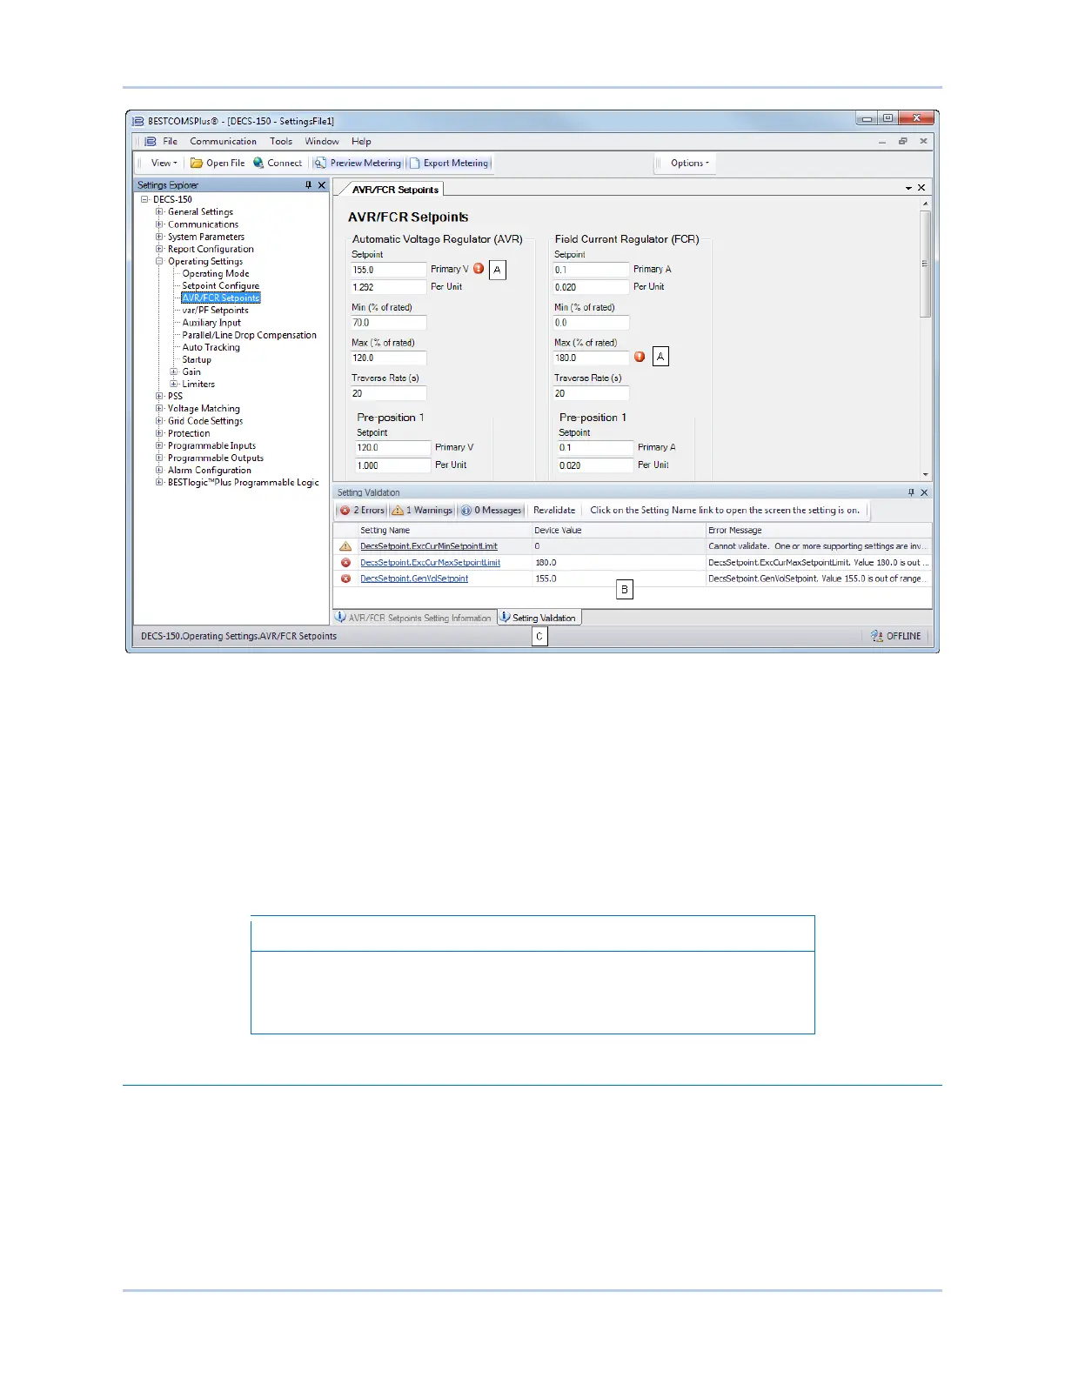This screenshot has width=1065, height=1378.
Task: Close the Setting Validation panel
Action: tap(924, 492)
